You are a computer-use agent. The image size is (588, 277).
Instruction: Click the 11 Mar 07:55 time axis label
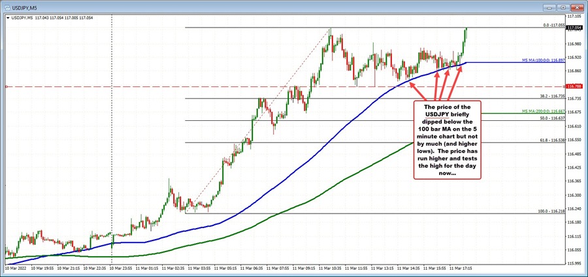click(278, 269)
